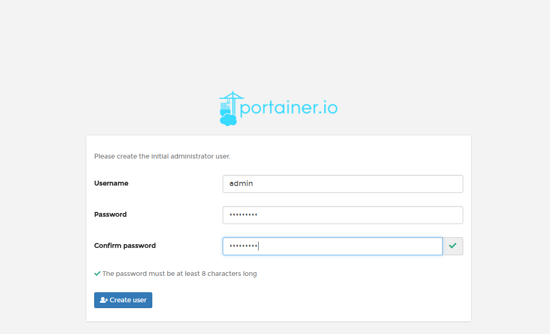Click the 'Please create the initial administrator user' text
The image size is (550, 334).
(x=162, y=156)
